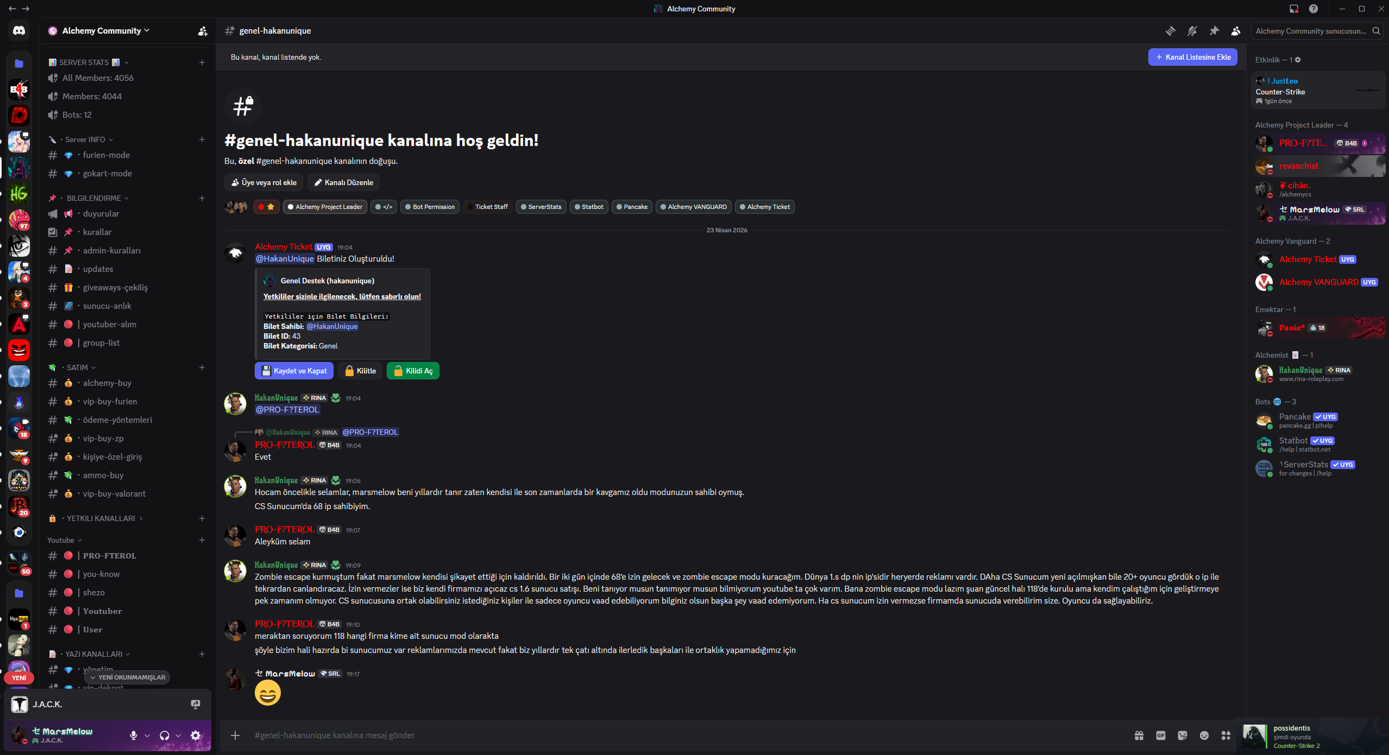Open revanchist profile in member list
1389x755 pixels.
coord(1319,166)
